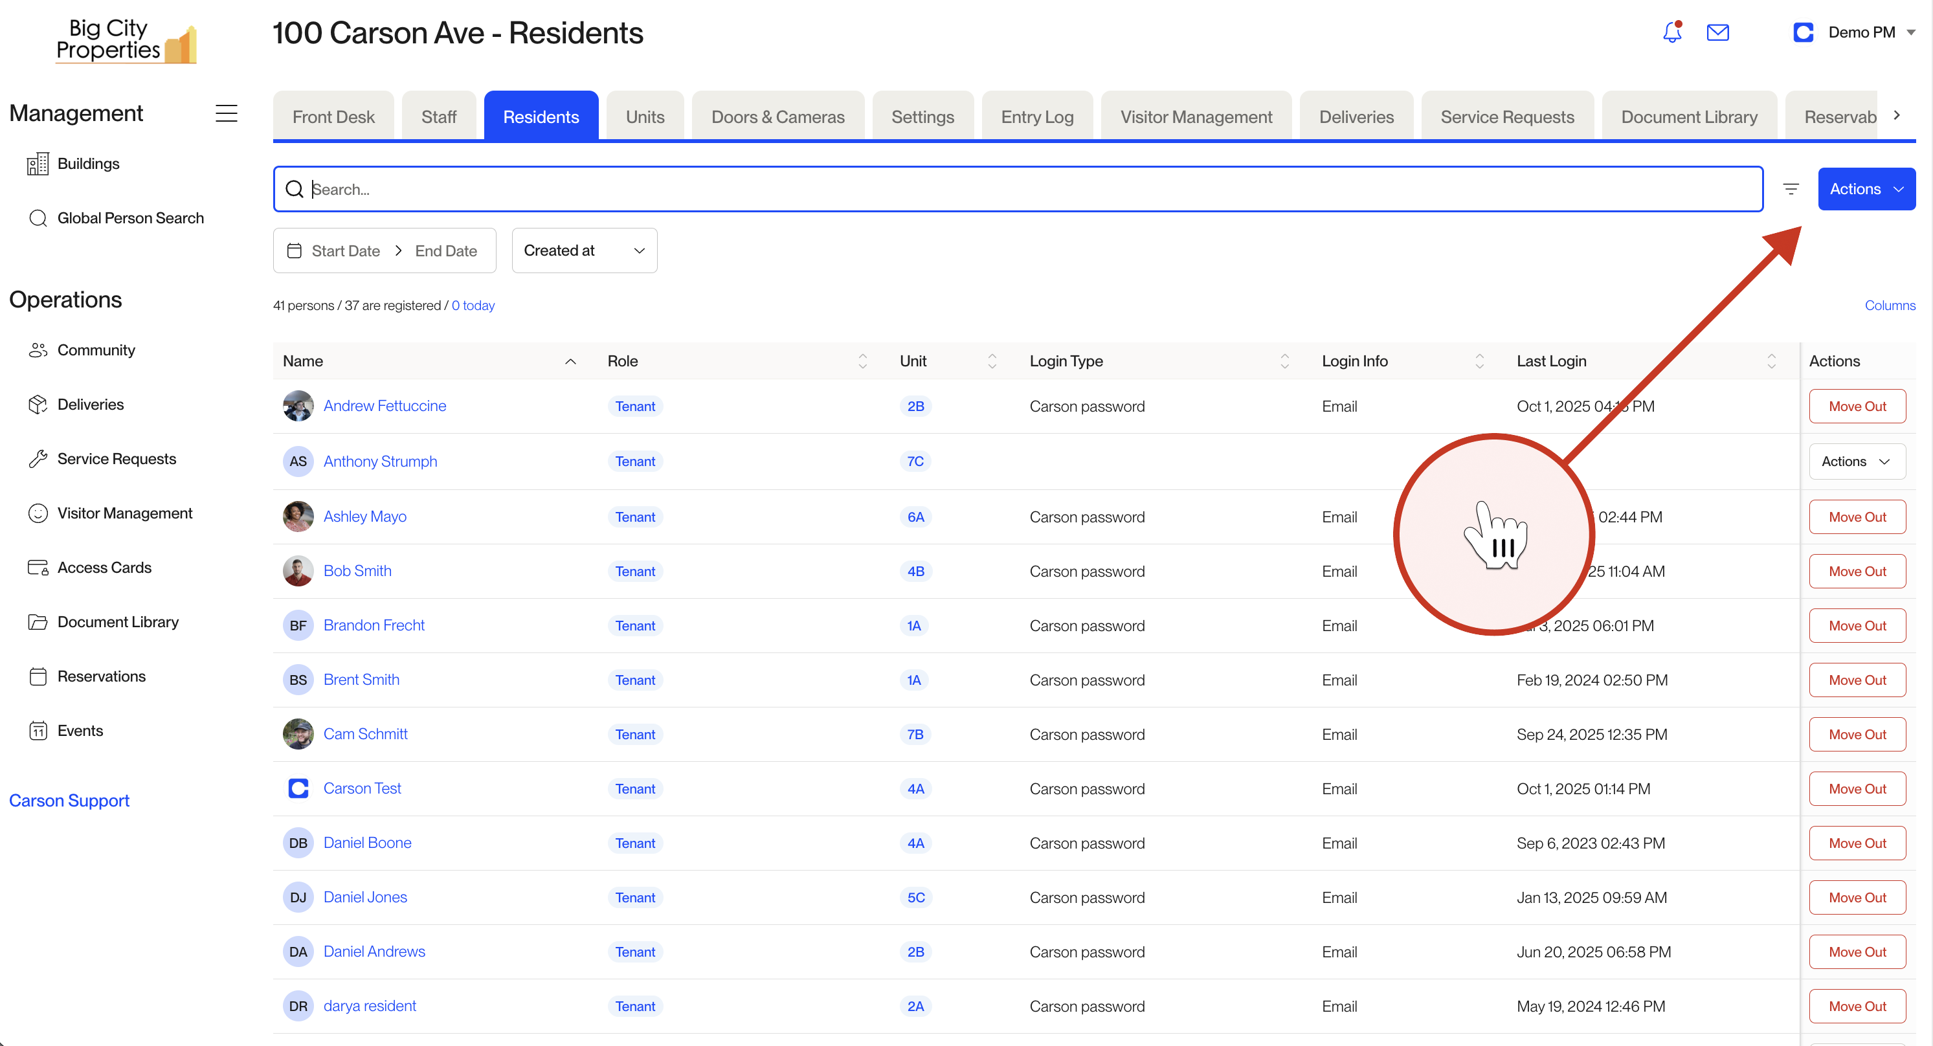The image size is (1933, 1046).
Task: Open the Entry Log tab
Action: coord(1037,117)
